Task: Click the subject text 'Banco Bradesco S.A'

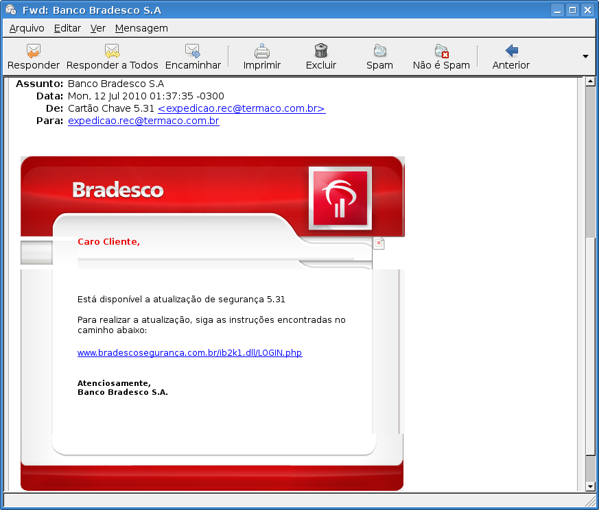Action: click(116, 84)
